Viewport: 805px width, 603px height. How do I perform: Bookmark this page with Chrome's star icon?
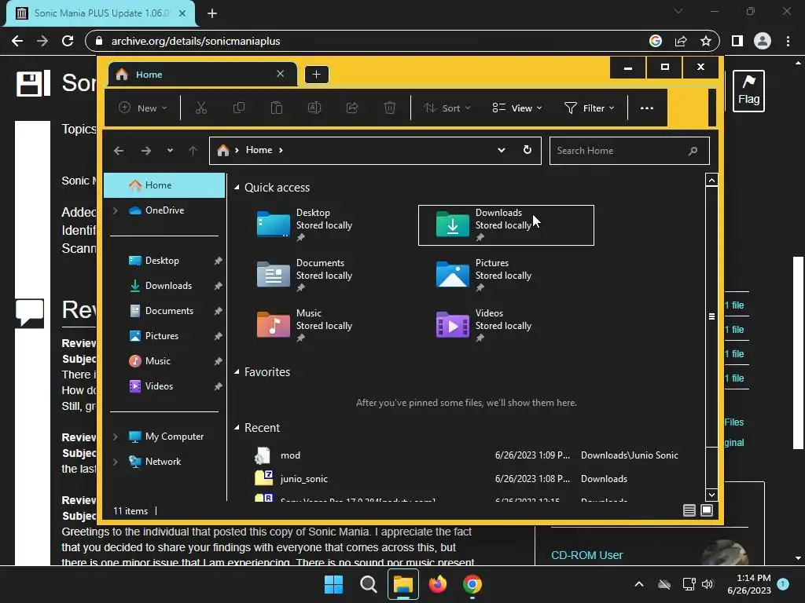(706, 41)
